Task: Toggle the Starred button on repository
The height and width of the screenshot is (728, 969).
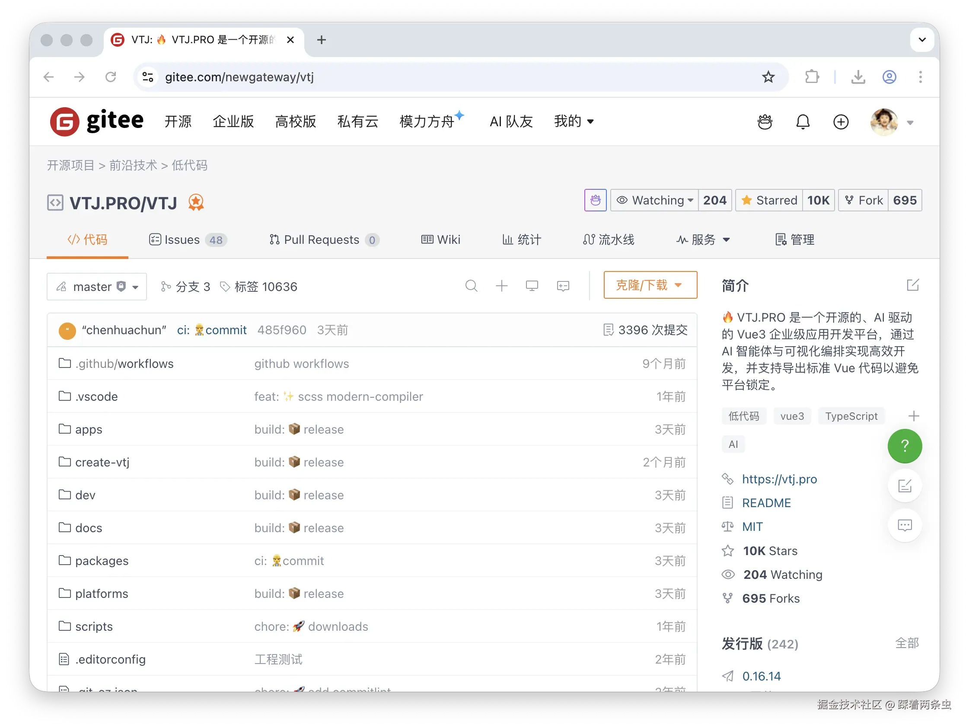Action: tap(769, 200)
